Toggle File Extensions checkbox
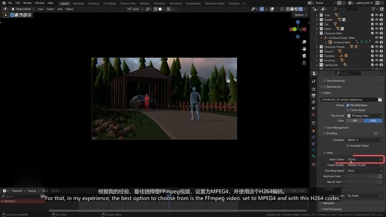 348,105
